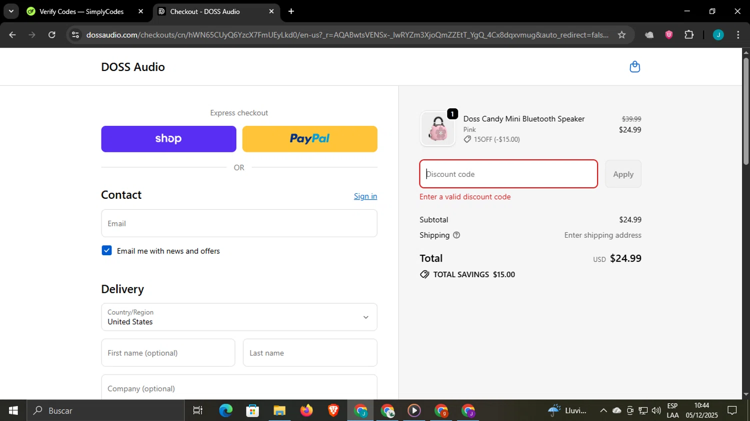Open Microsoft Store from the taskbar

point(252,411)
